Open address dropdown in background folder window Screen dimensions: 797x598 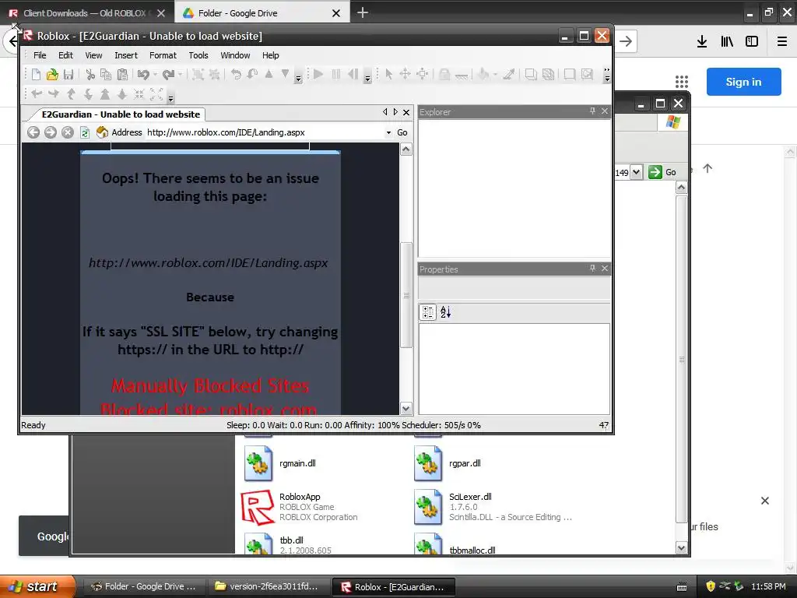(x=636, y=172)
